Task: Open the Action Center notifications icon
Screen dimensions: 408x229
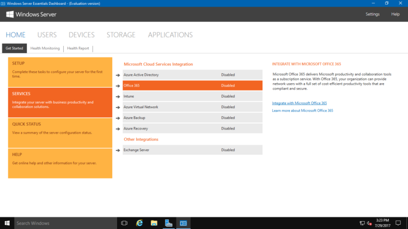Action: click(x=398, y=223)
